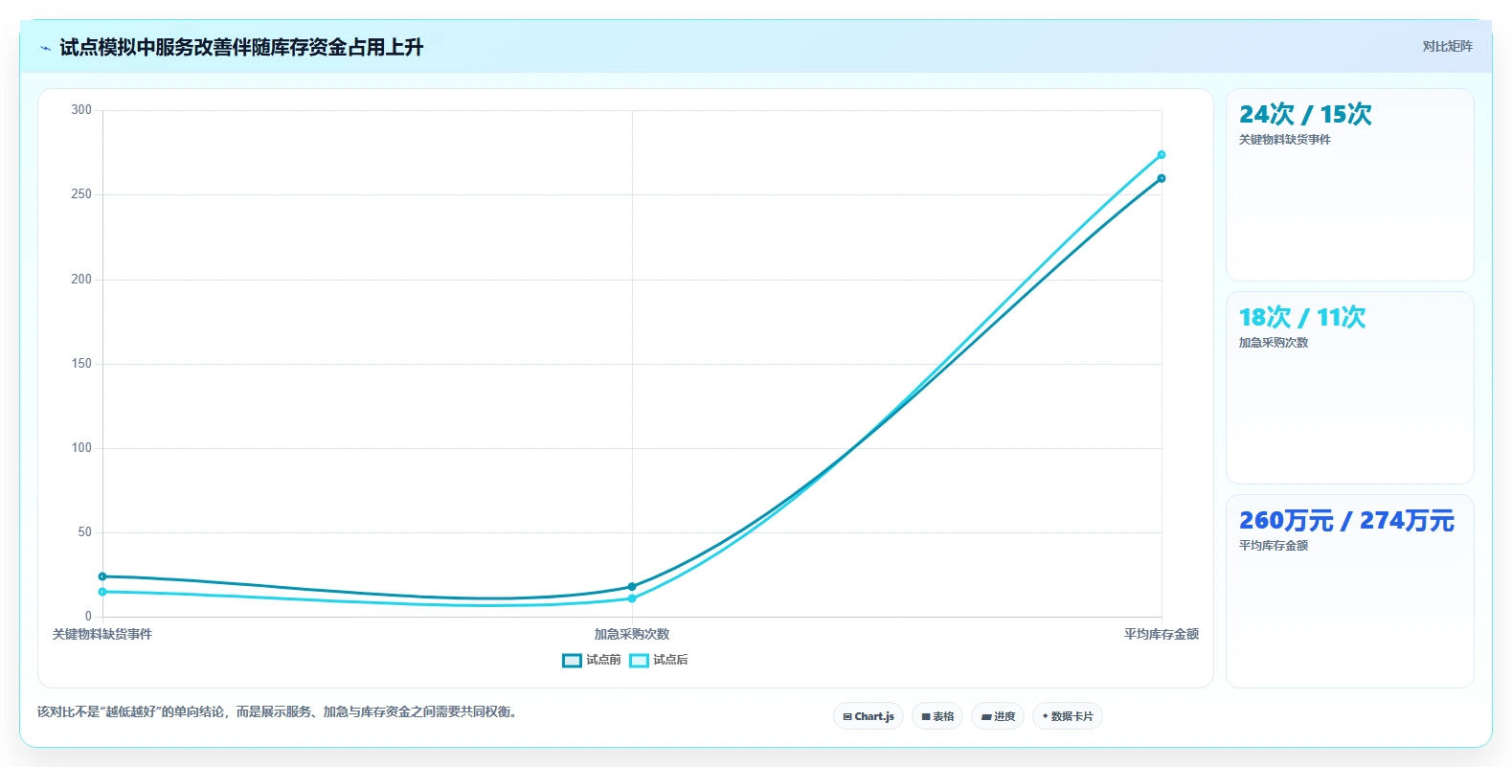Viewport: 1512px width, 767px height.
Task: Click the Chart.js tag
Action: [869, 716]
